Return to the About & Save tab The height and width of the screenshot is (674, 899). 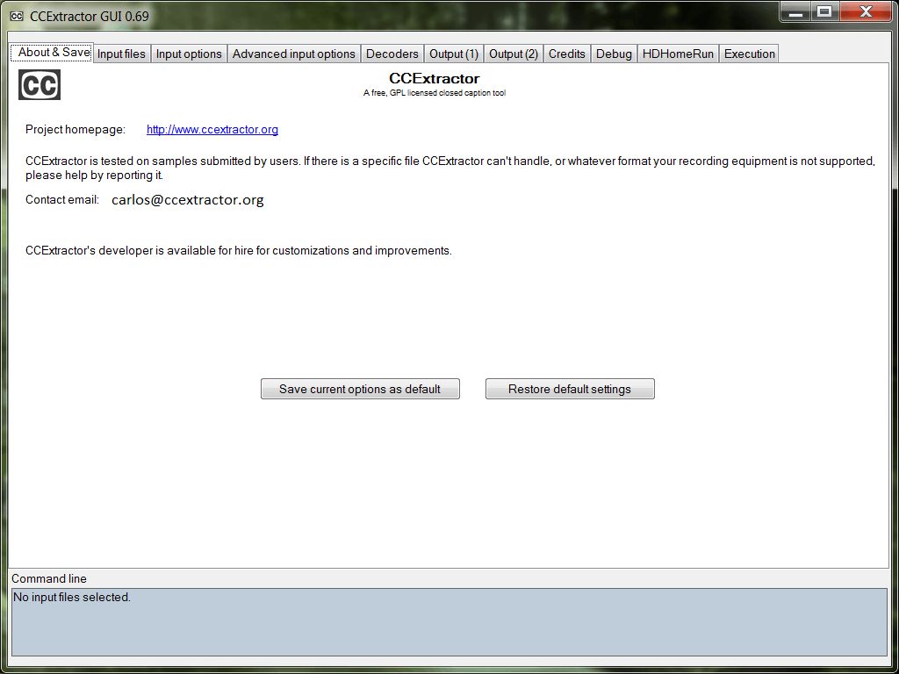(50, 53)
